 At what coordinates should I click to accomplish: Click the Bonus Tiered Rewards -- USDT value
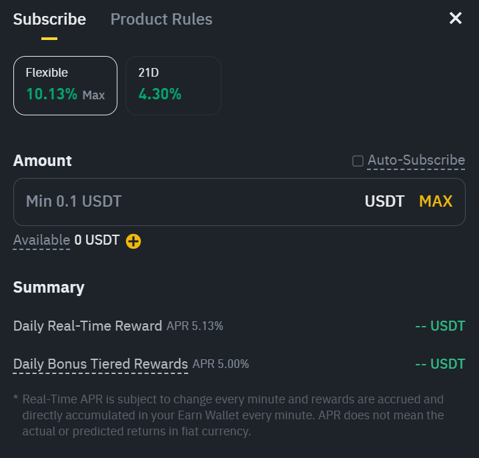click(440, 364)
